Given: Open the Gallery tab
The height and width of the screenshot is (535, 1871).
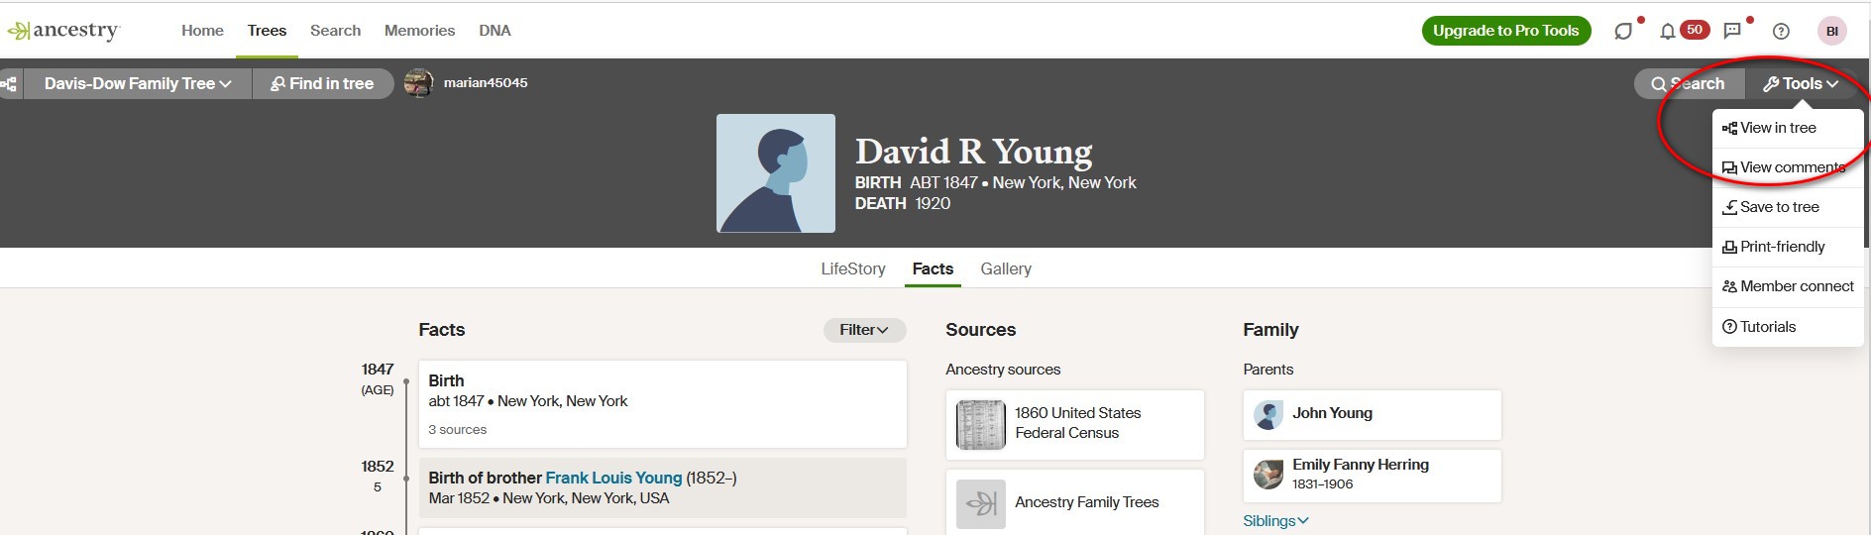Looking at the screenshot, I should (x=1006, y=268).
